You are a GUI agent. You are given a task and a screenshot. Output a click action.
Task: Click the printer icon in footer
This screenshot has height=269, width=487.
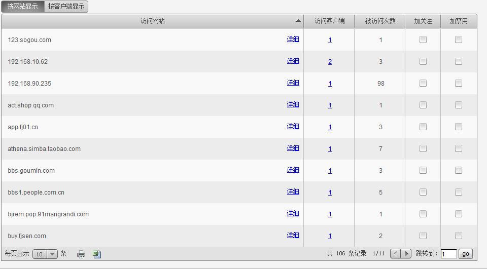click(81, 254)
